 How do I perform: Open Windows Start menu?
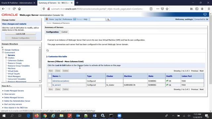pyautogui.click(x=4, y=116)
